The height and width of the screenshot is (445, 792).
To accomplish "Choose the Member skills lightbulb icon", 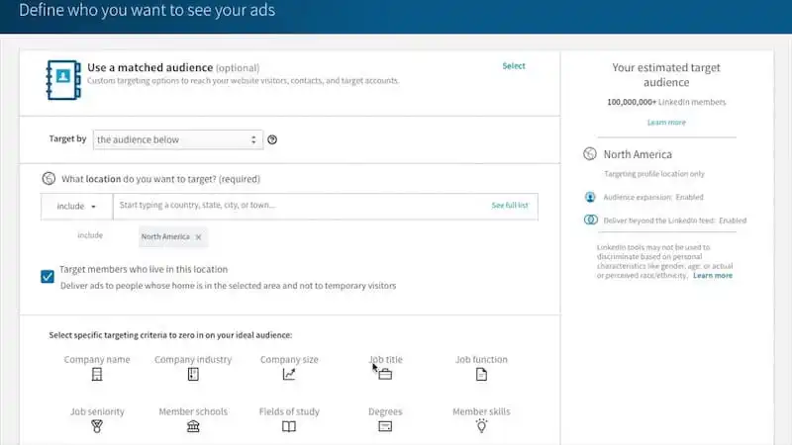I will coord(481,427).
